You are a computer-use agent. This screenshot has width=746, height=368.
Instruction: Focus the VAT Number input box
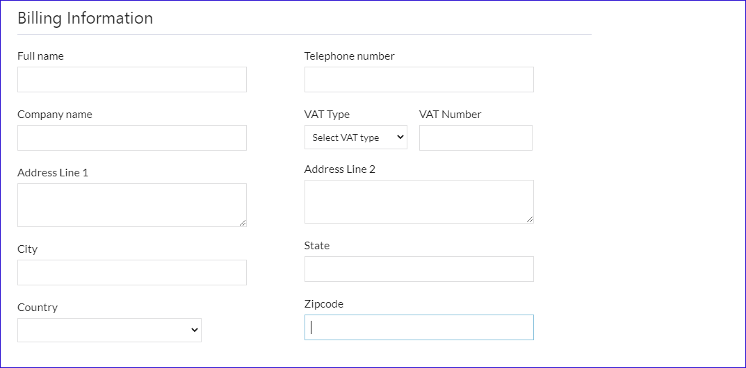click(x=476, y=138)
